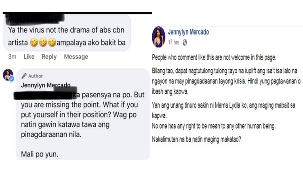The image size is (303, 181).
Task: Click the Author label in the reply
Action: pos(36,76)
